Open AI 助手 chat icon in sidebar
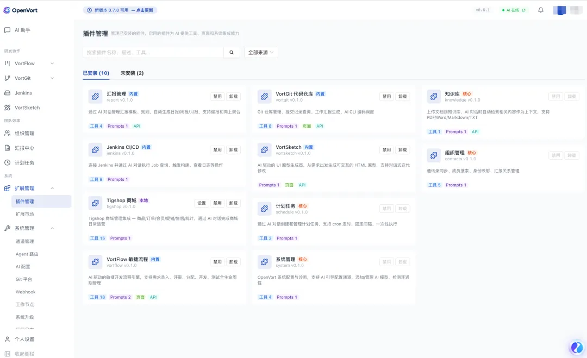 click(x=7, y=30)
